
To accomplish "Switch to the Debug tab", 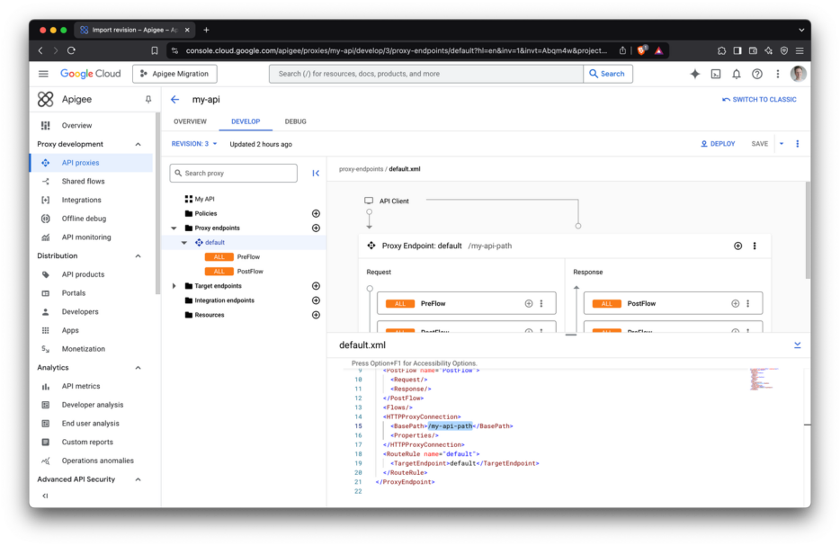I will [x=296, y=121].
